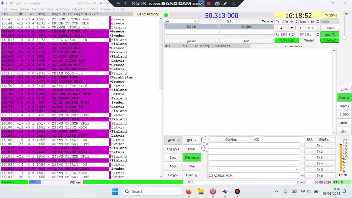Click the CQ direction input field

[283, 140]
